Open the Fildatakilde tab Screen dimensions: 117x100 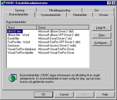(80, 15)
